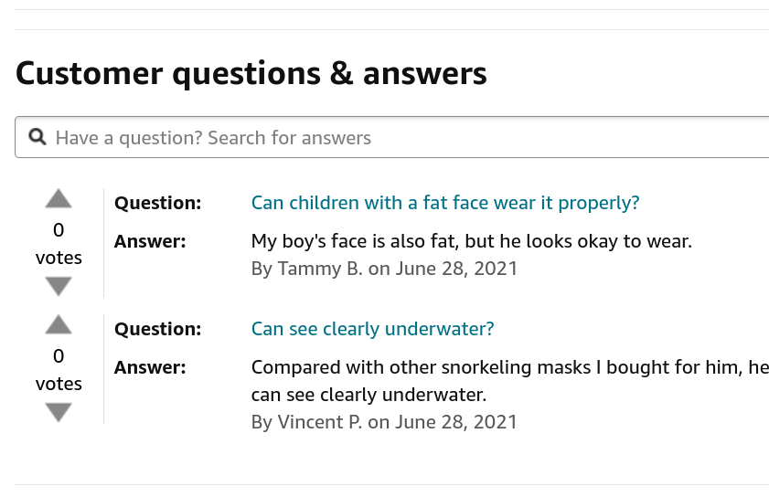Click the magnifying glass search icon
Image resolution: width=769 pixels, height=497 pixels.
37,137
